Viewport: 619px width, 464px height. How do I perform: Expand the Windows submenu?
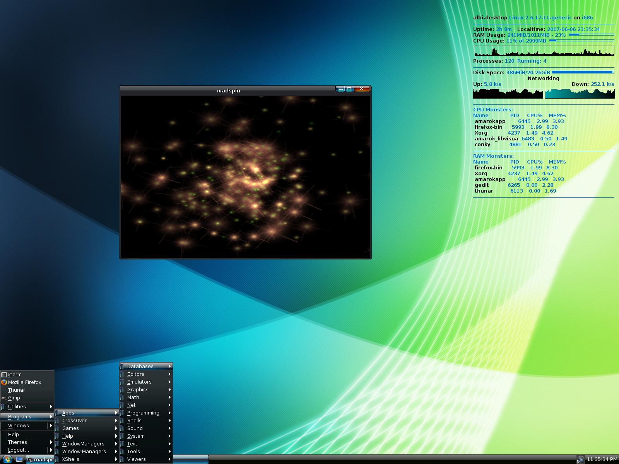pyautogui.click(x=27, y=425)
